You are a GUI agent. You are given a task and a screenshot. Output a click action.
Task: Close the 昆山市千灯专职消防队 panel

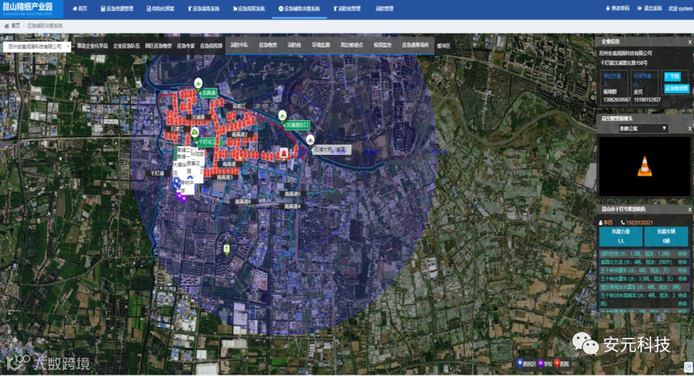[x=689, y=210]
